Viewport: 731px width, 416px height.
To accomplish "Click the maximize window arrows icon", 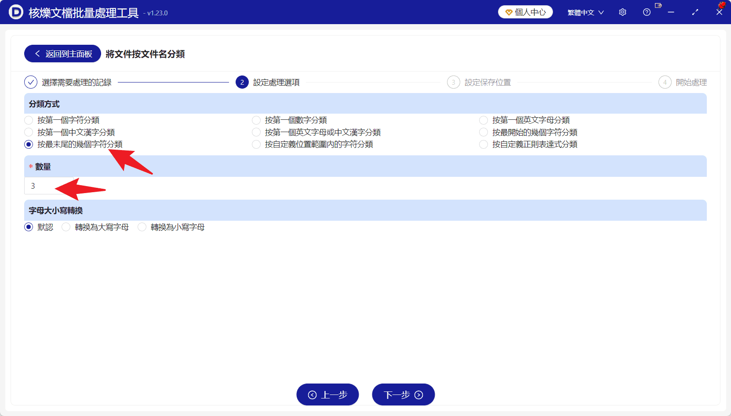I will [x=695, y=12].
